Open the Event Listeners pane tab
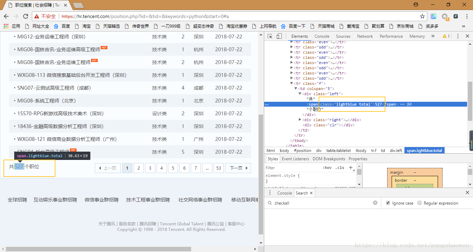Viewport: 473px width, 252px height. click(x=295, y=159)
